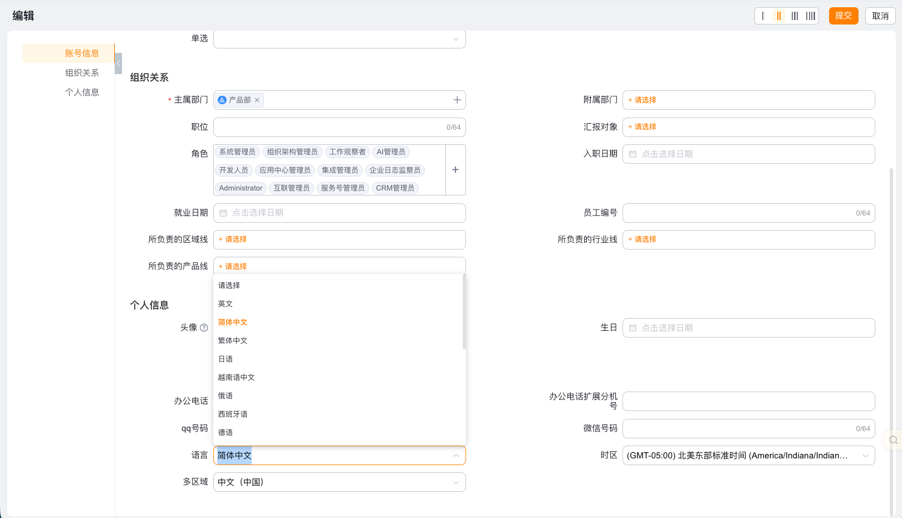Select 附属部门 via 请选择 link
The width and height of the screenshot is (902, 518).
point(643,100)
